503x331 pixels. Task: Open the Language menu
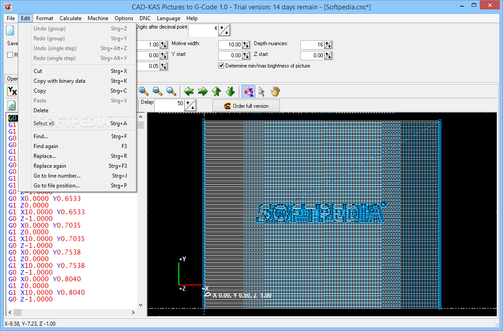click(x=169, y=18)
